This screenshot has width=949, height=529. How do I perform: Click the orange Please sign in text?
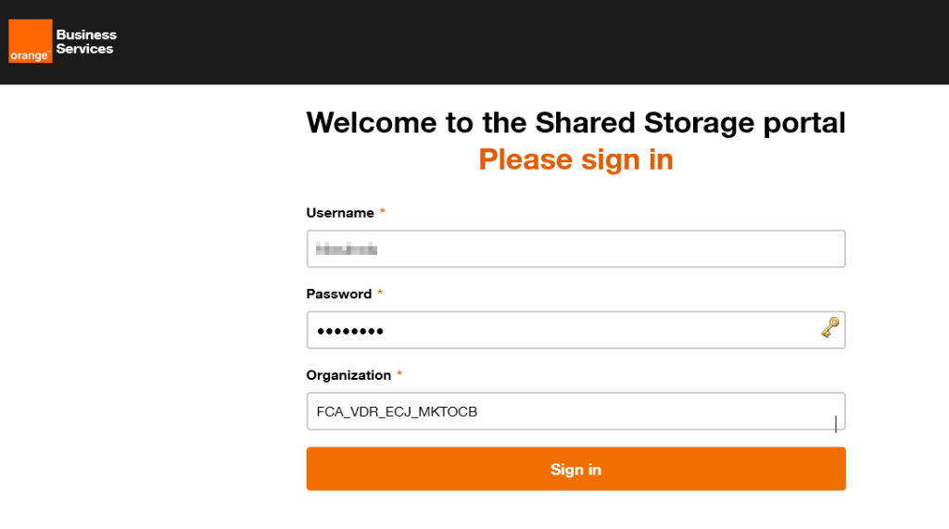(576, 159)
